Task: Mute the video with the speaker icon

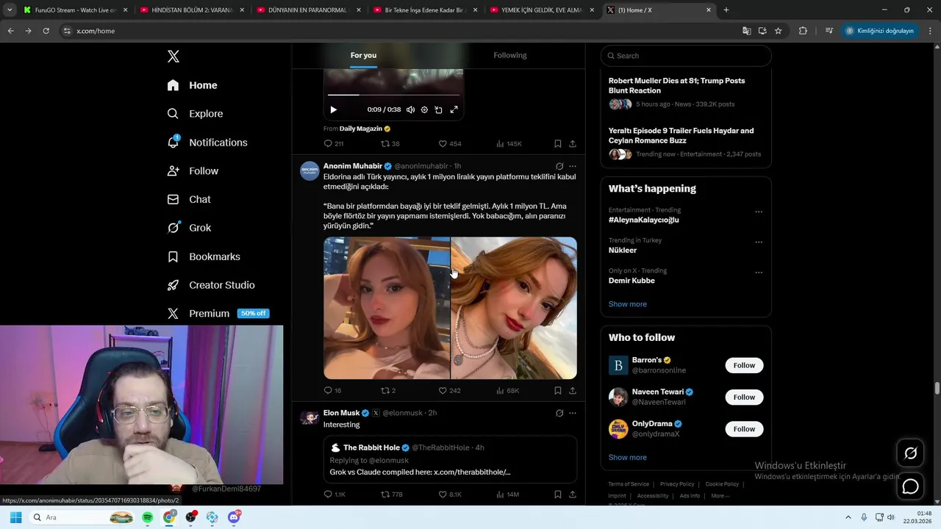Action: [410, 109]
